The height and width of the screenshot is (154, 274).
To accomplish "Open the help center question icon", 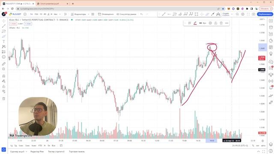I will click(x=271, y=151).
